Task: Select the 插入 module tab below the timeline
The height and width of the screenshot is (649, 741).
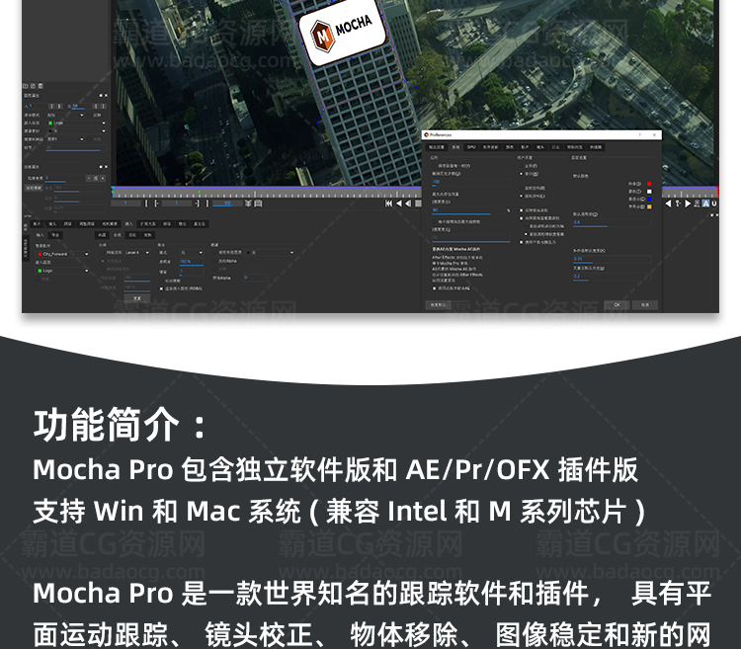Action: 128,224
